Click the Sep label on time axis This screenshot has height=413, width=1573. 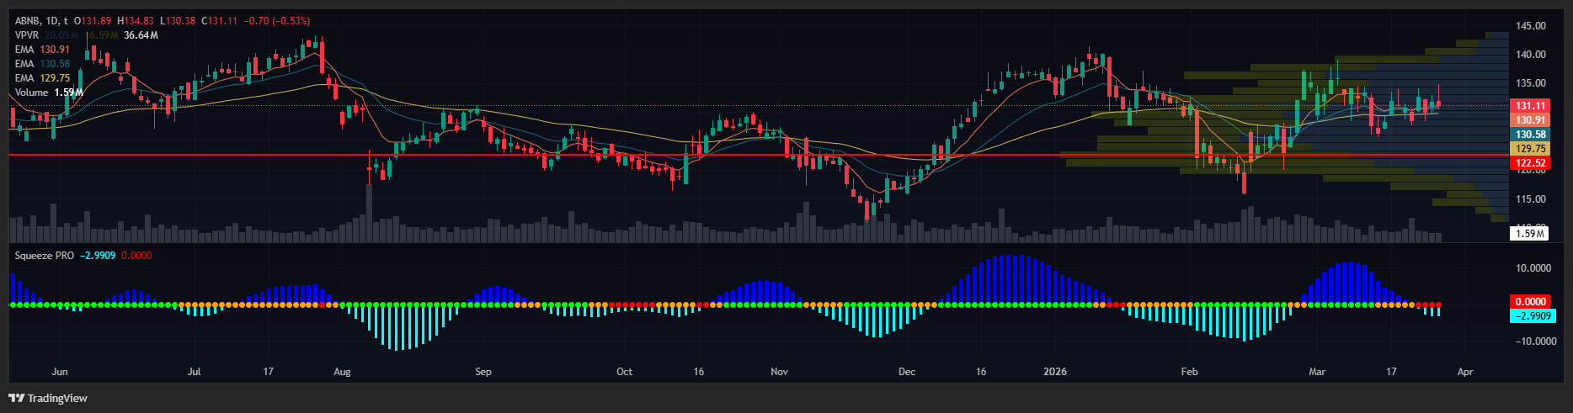483,372
